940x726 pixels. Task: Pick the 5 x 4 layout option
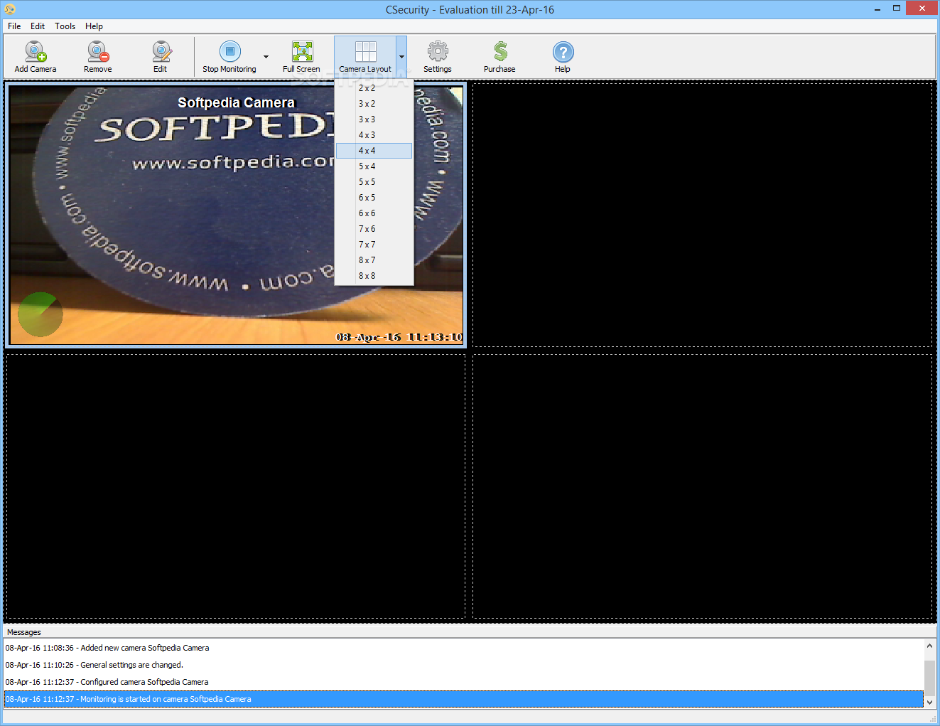tap(374, 166)
